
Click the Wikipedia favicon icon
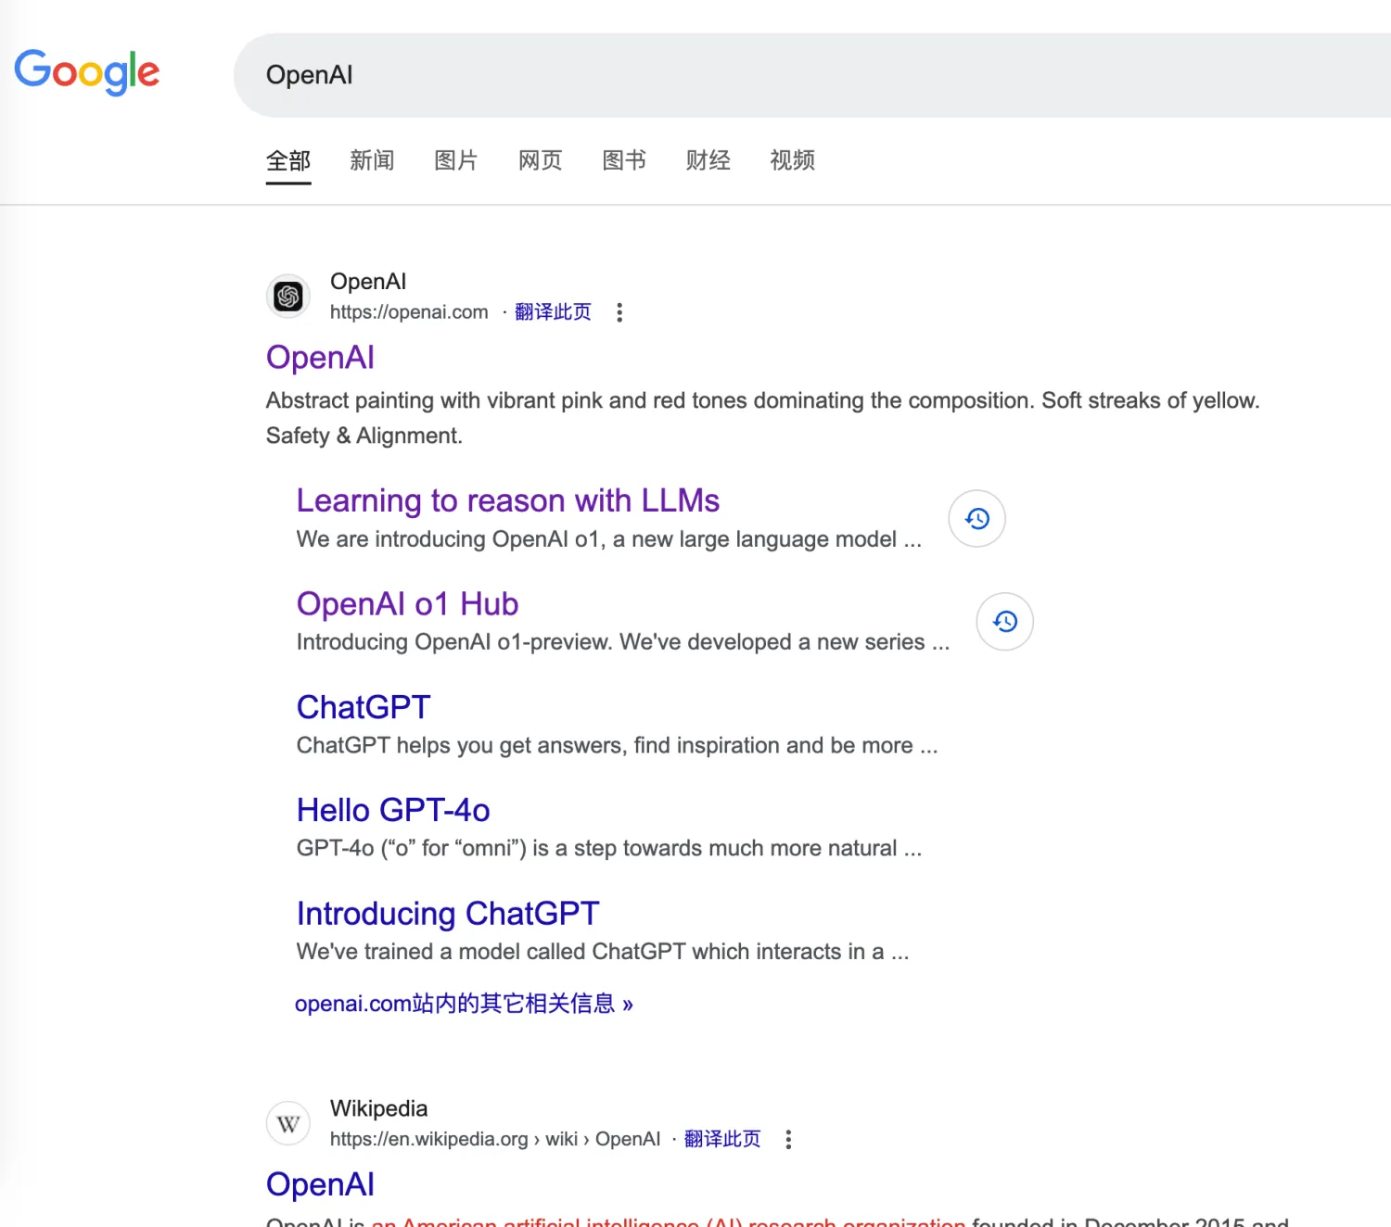288,1124
